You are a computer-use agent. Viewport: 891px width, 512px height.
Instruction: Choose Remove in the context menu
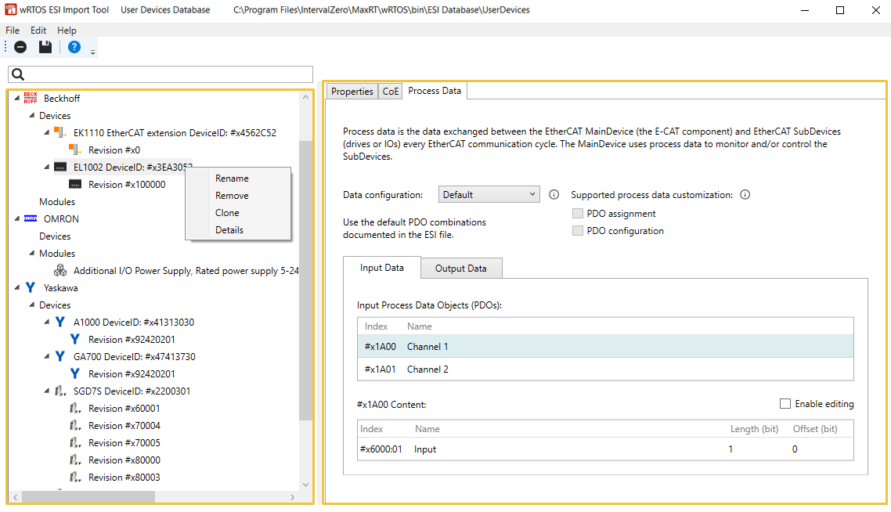tap(232, 196)
